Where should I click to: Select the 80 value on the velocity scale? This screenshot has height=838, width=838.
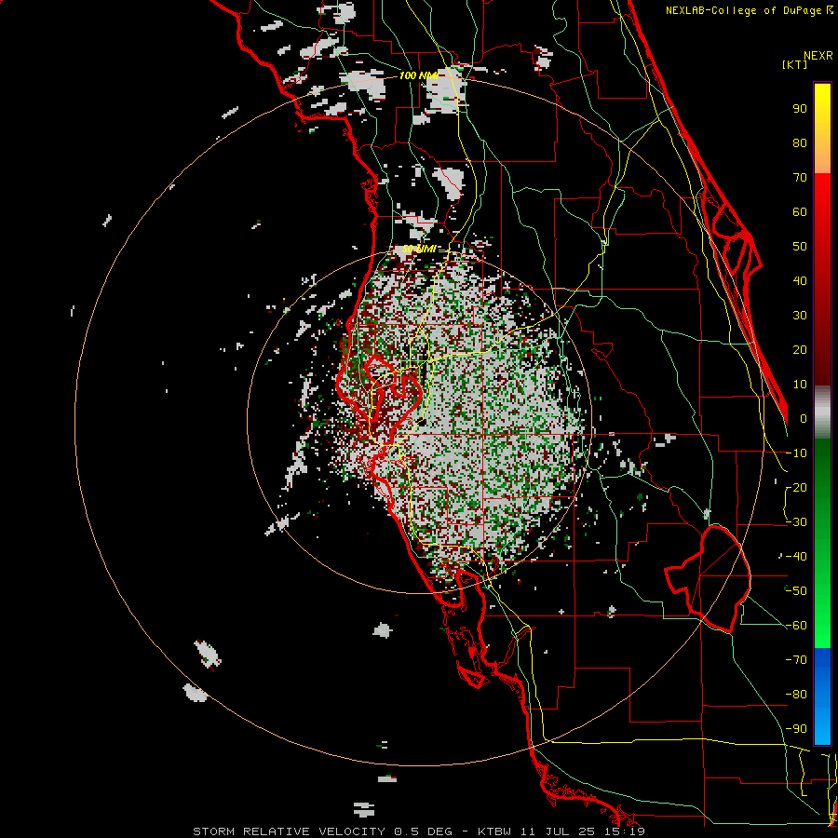click(x=800, y=142)
